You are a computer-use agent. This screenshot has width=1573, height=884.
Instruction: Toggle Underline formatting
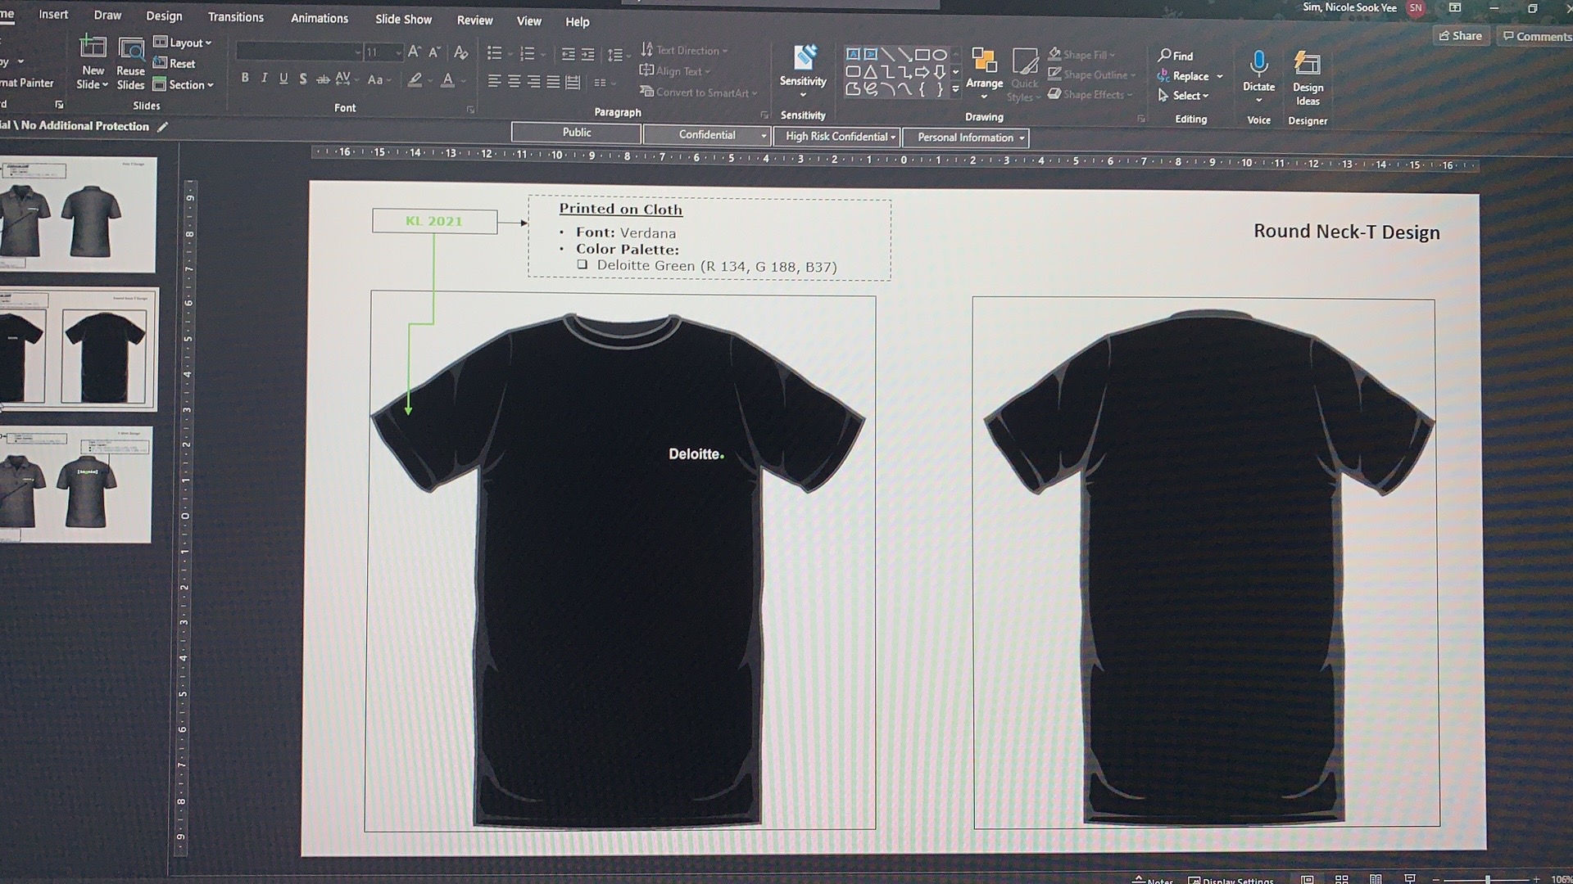[x=283, y=78]
